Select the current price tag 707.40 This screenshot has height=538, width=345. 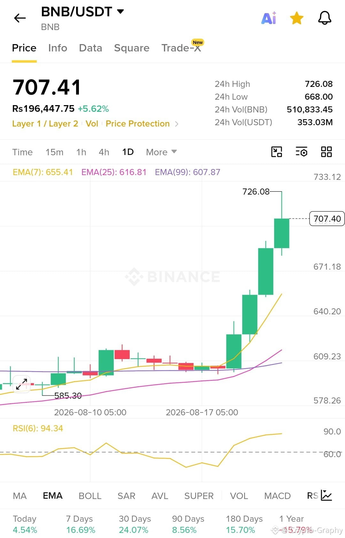[x=327, y=219]
